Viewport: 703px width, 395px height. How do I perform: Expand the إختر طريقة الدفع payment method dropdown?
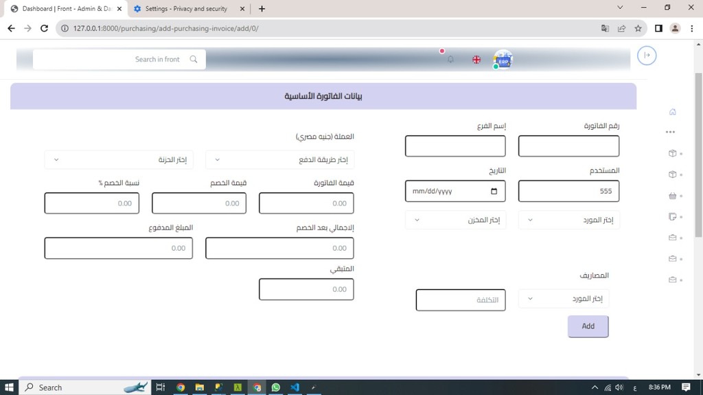pos(280,160)
